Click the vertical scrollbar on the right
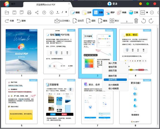Viewport: 160px width, 129px height. (x=158, y=76)
